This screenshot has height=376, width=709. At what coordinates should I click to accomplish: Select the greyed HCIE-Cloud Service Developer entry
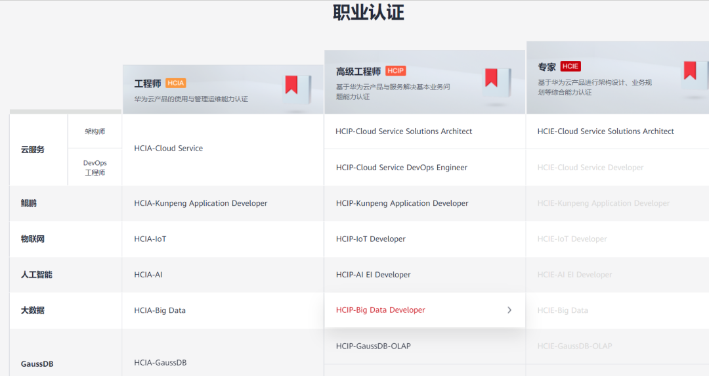[x=590, y=168]
